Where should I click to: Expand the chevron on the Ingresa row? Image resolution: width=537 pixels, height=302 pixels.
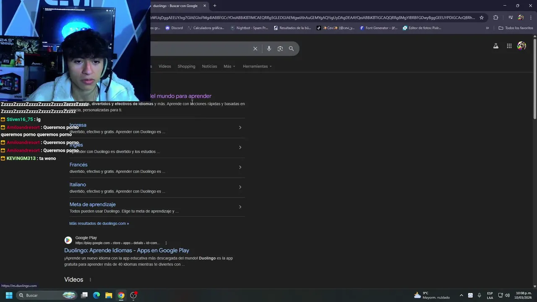240,128
